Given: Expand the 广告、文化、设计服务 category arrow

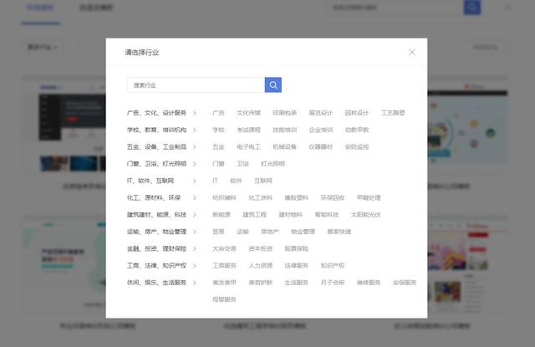Looking at the screenshot, I should (195, 113).
